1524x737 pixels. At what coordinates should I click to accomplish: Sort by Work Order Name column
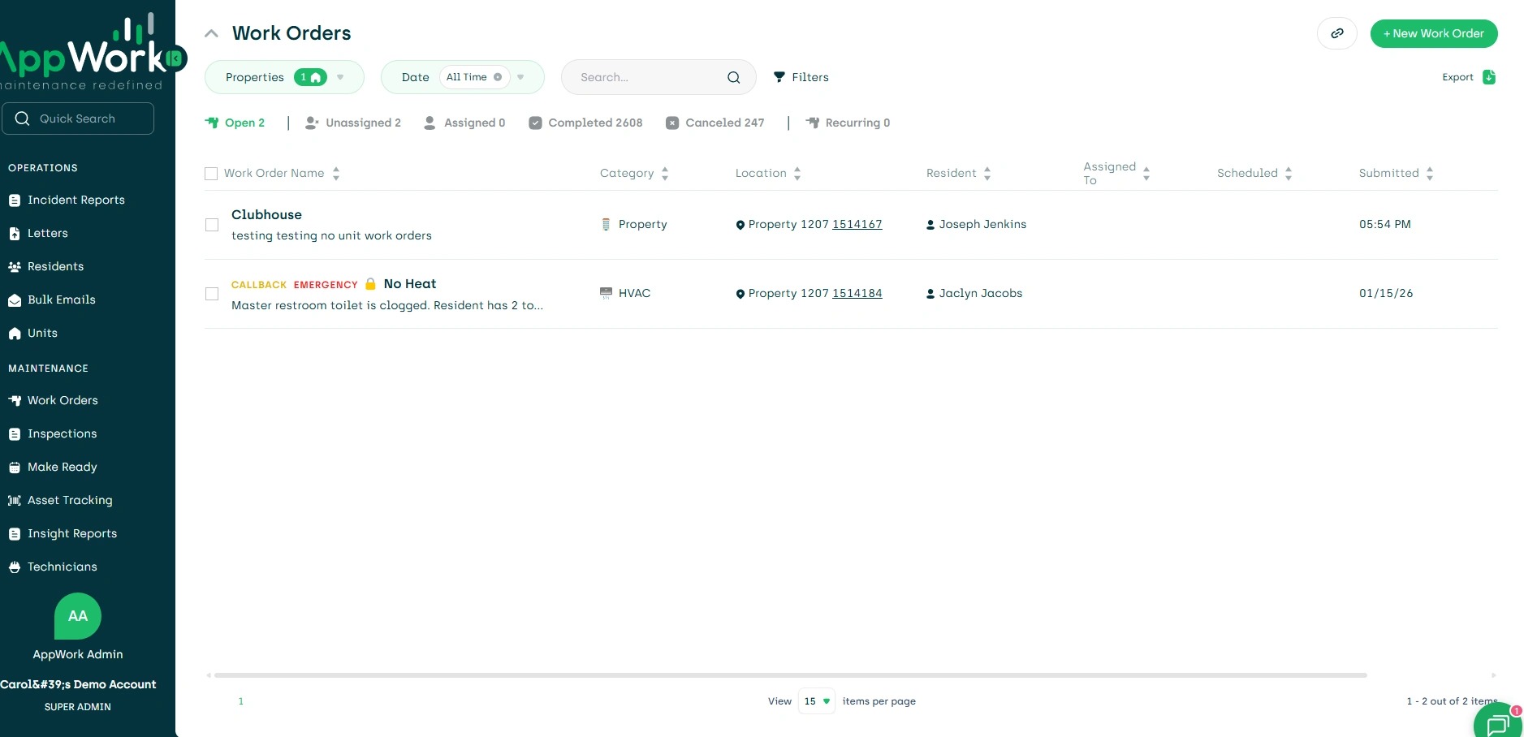336,174
